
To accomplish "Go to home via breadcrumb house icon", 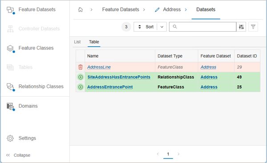I will tap(81, 10).
